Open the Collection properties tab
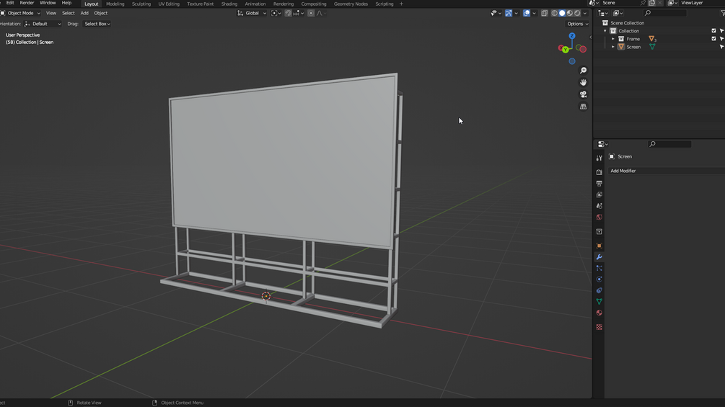 (599, 232)
